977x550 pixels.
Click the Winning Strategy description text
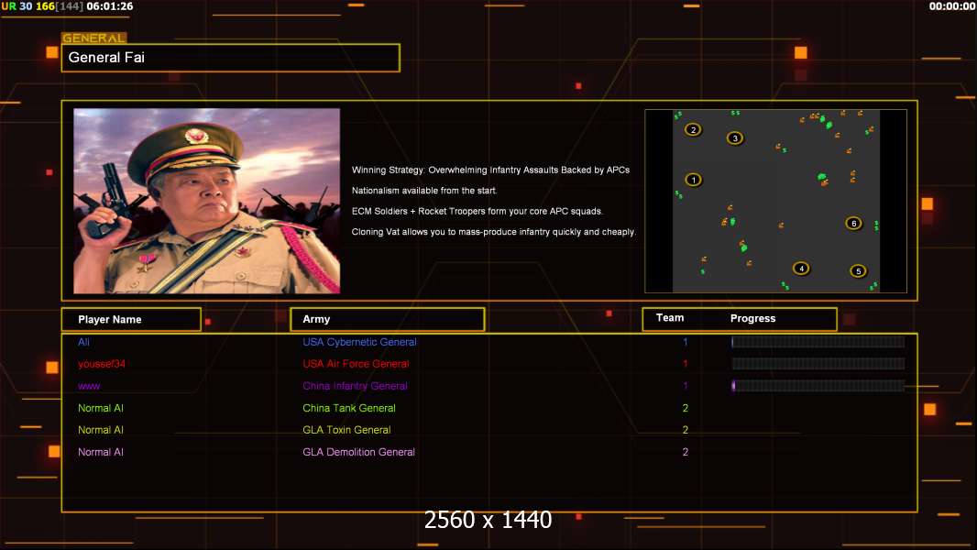pos(490,170)
